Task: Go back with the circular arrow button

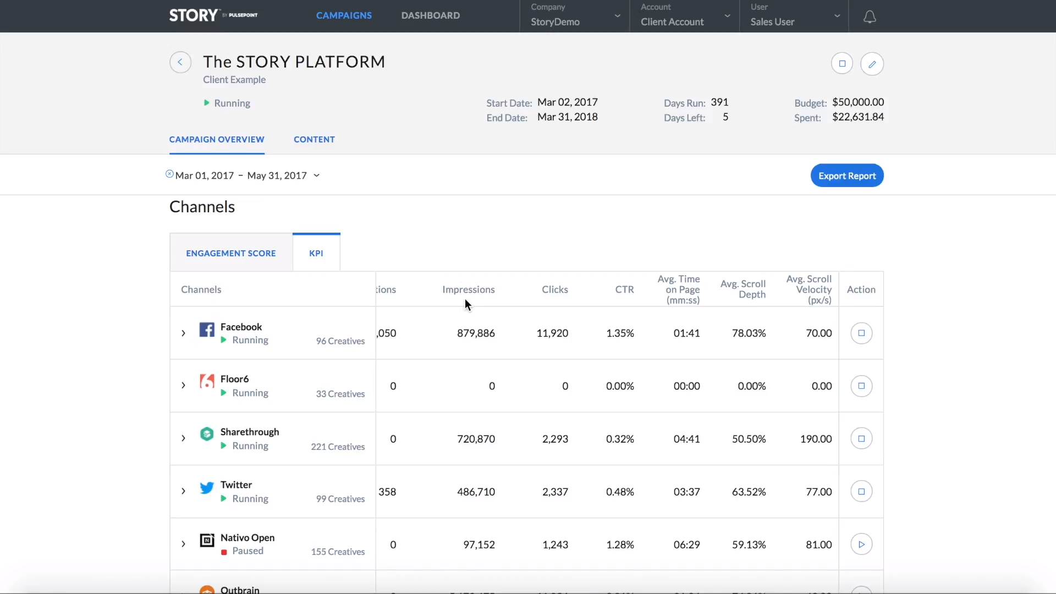Action: coord(180,62)
